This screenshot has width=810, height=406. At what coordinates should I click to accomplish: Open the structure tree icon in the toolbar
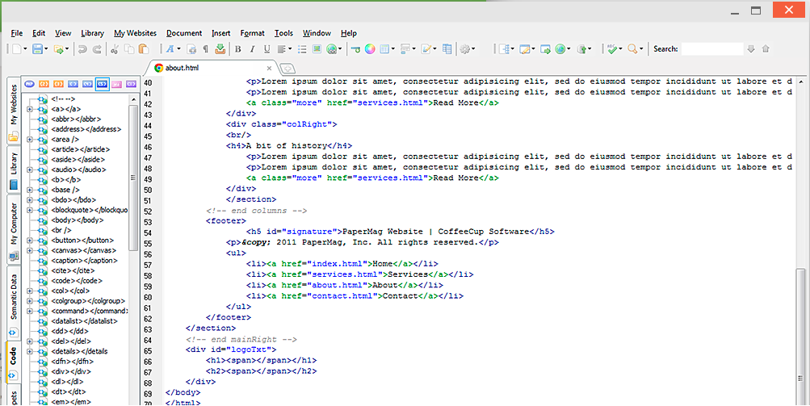(504, 49)
